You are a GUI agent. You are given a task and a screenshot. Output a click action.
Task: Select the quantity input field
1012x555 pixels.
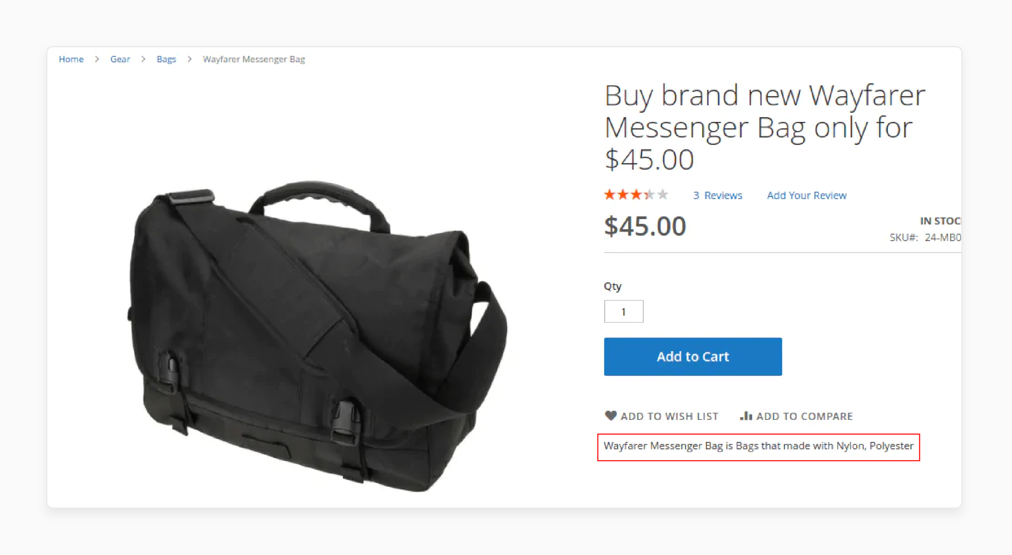click(623, 312)
